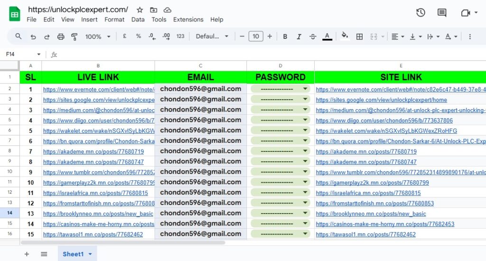The image size is (486, 261).
Task: Open Sheet1 tab options arrow
Action: point(90,254)
